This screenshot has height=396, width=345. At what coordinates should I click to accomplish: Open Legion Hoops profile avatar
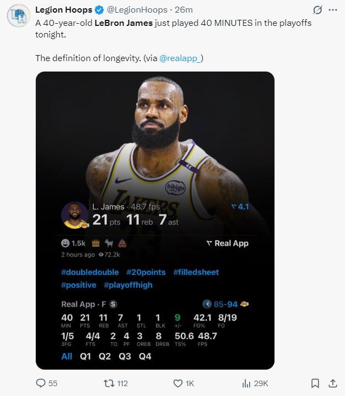tap(18, 15)
